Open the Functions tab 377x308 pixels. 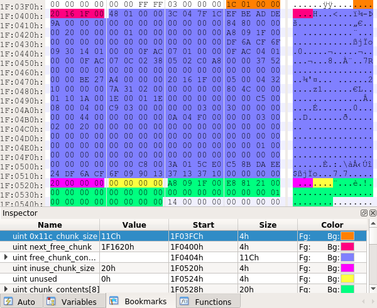[208, 301]
